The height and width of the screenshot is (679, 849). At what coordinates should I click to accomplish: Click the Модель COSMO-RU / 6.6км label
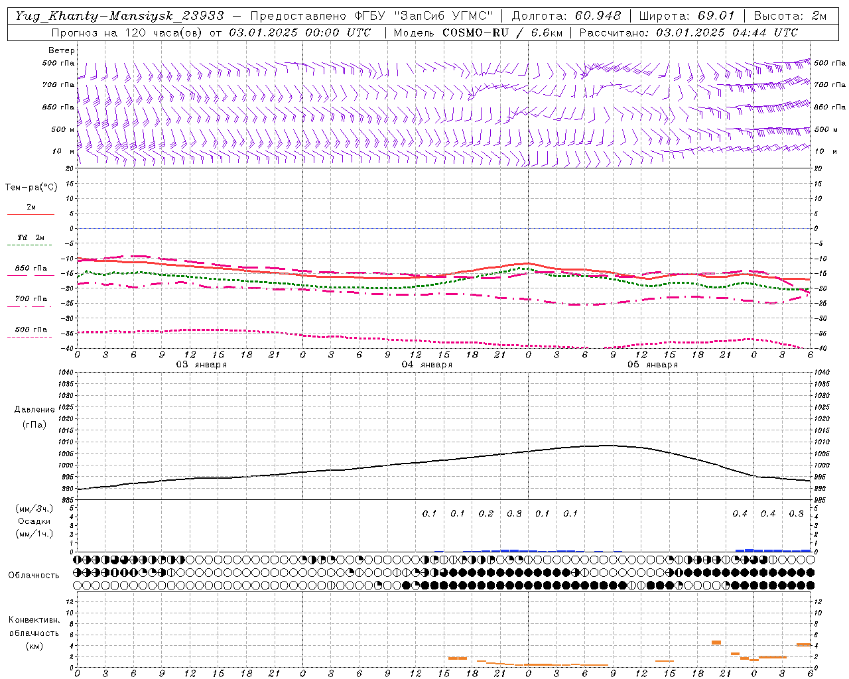[478, 32]
